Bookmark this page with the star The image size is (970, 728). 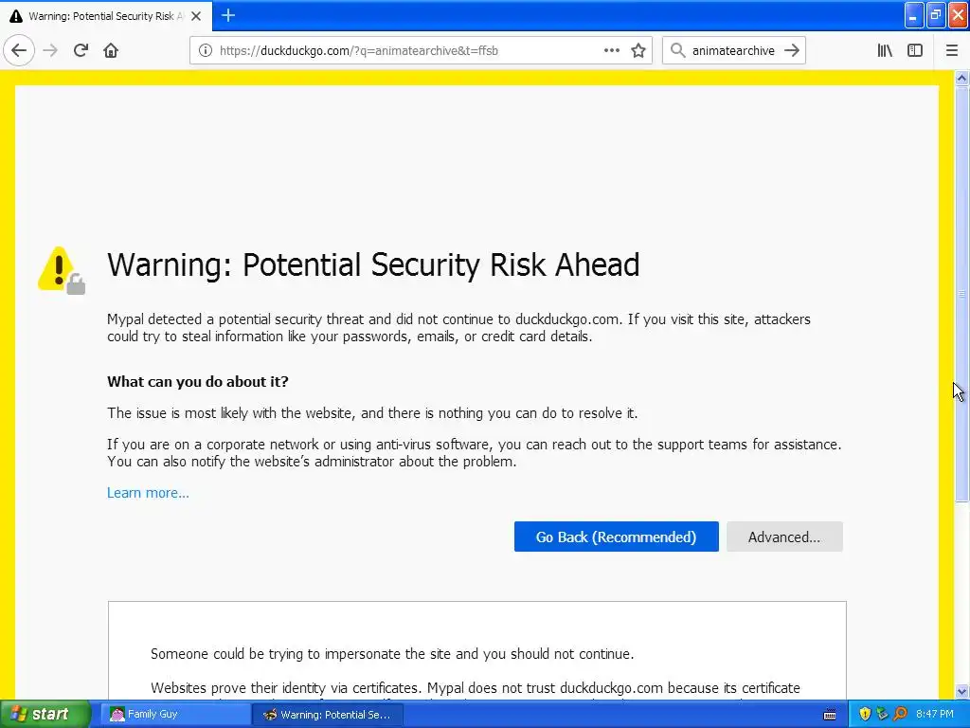pyautogui.click(x=638, y=50)
